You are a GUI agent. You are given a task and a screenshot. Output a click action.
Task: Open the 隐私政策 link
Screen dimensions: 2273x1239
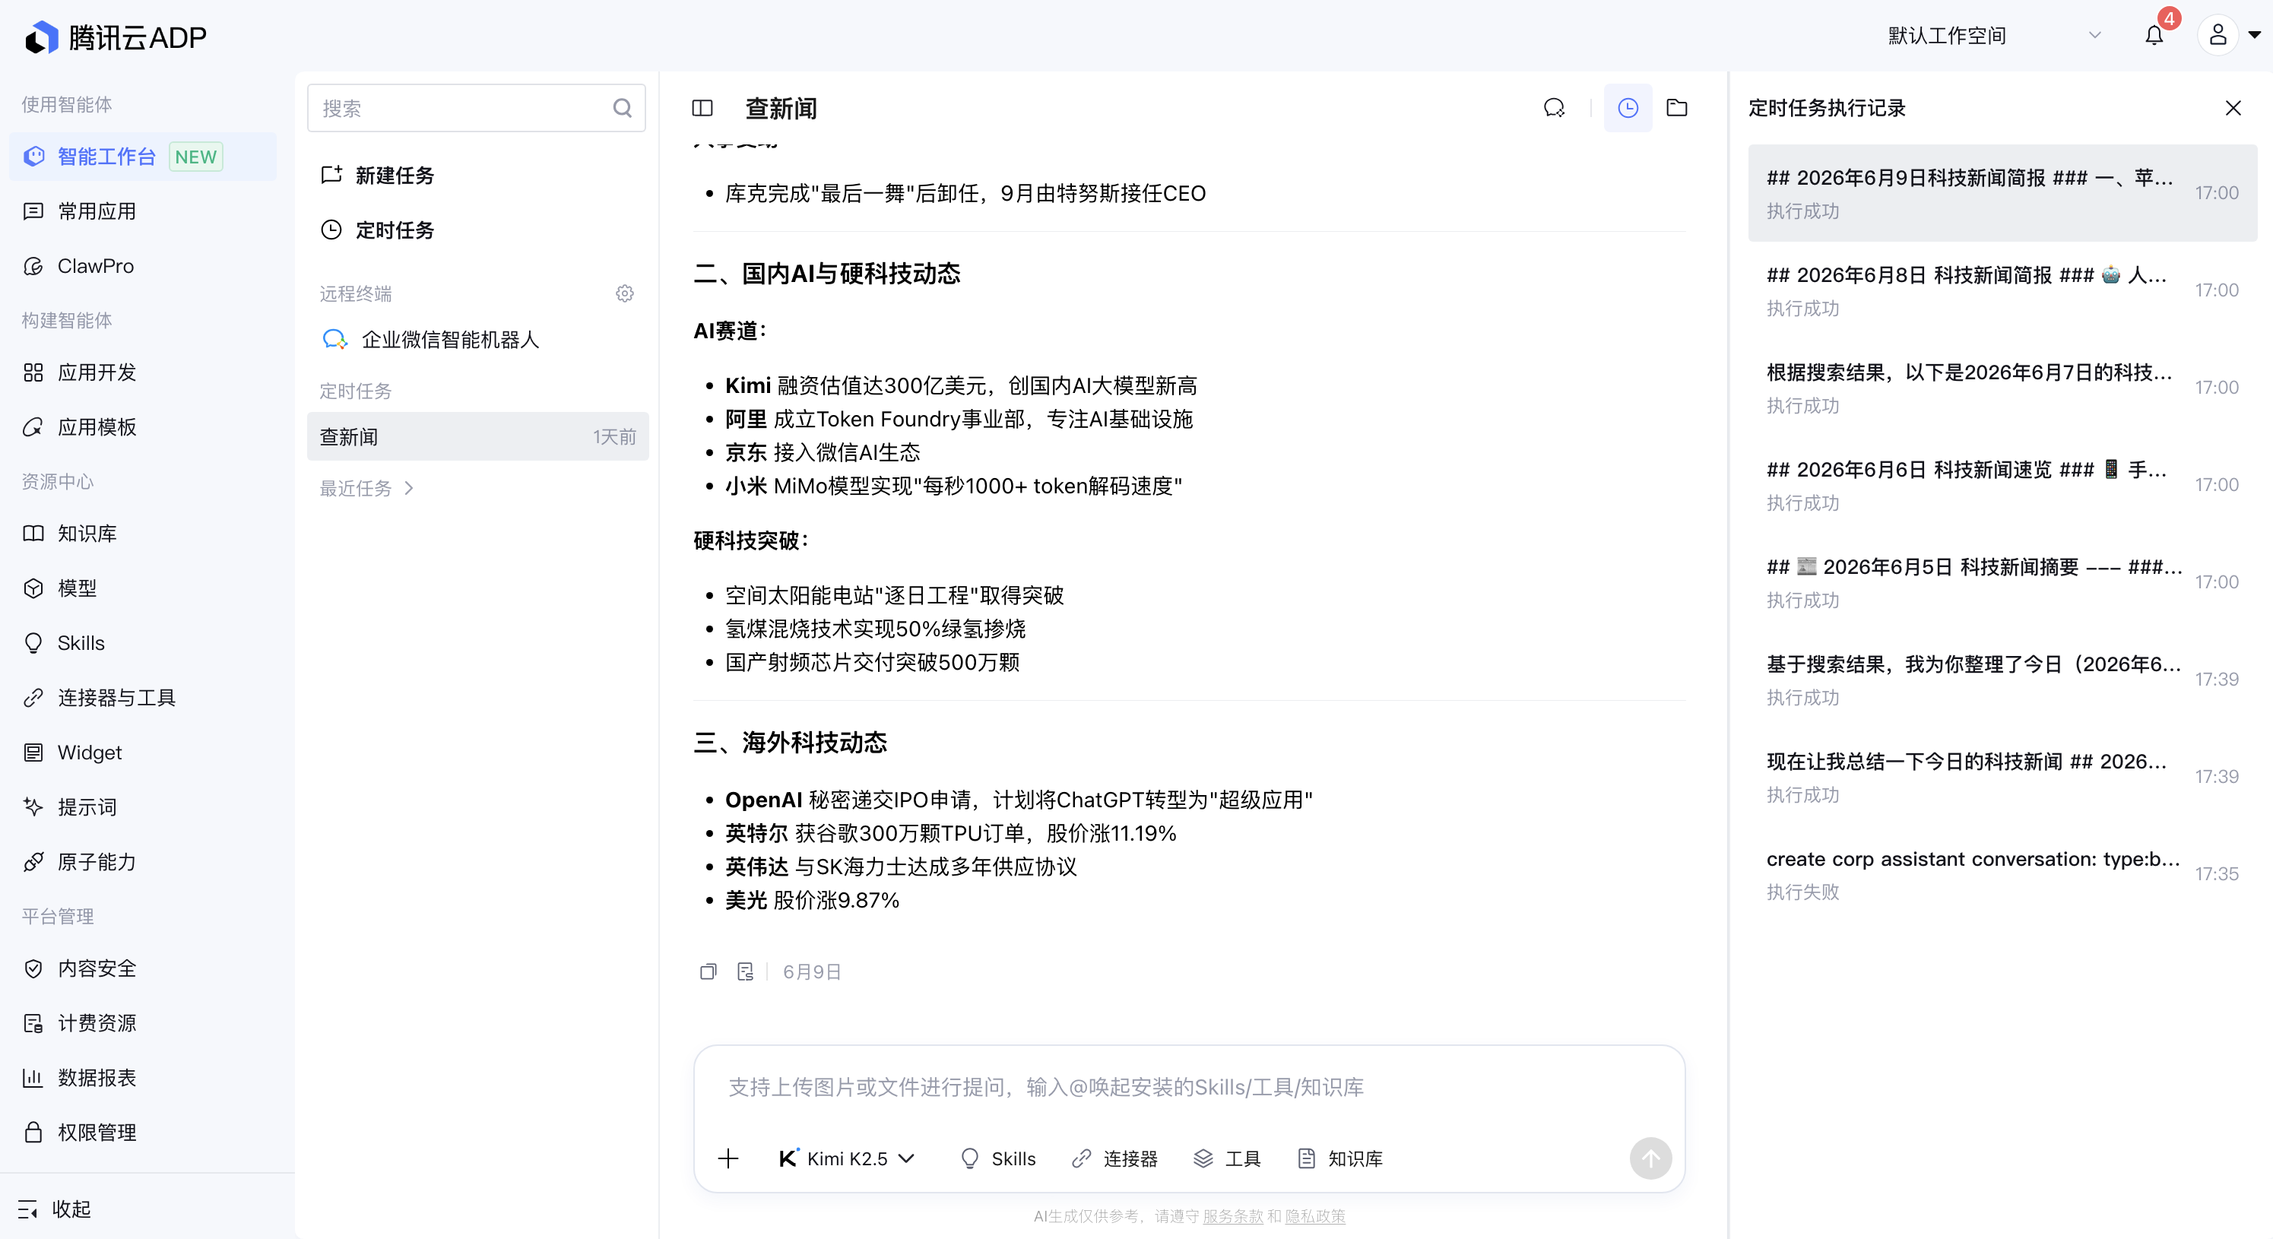1314,1216
